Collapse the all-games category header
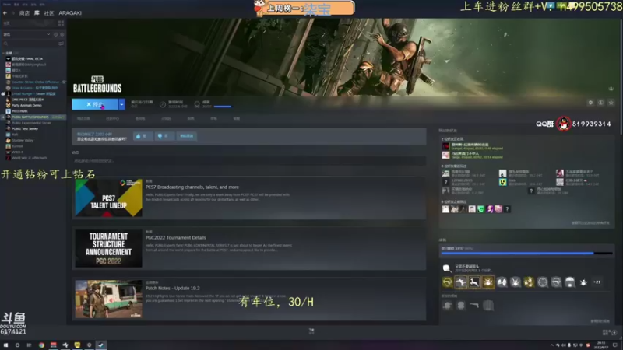623x350 pixels. coord(9,53)
